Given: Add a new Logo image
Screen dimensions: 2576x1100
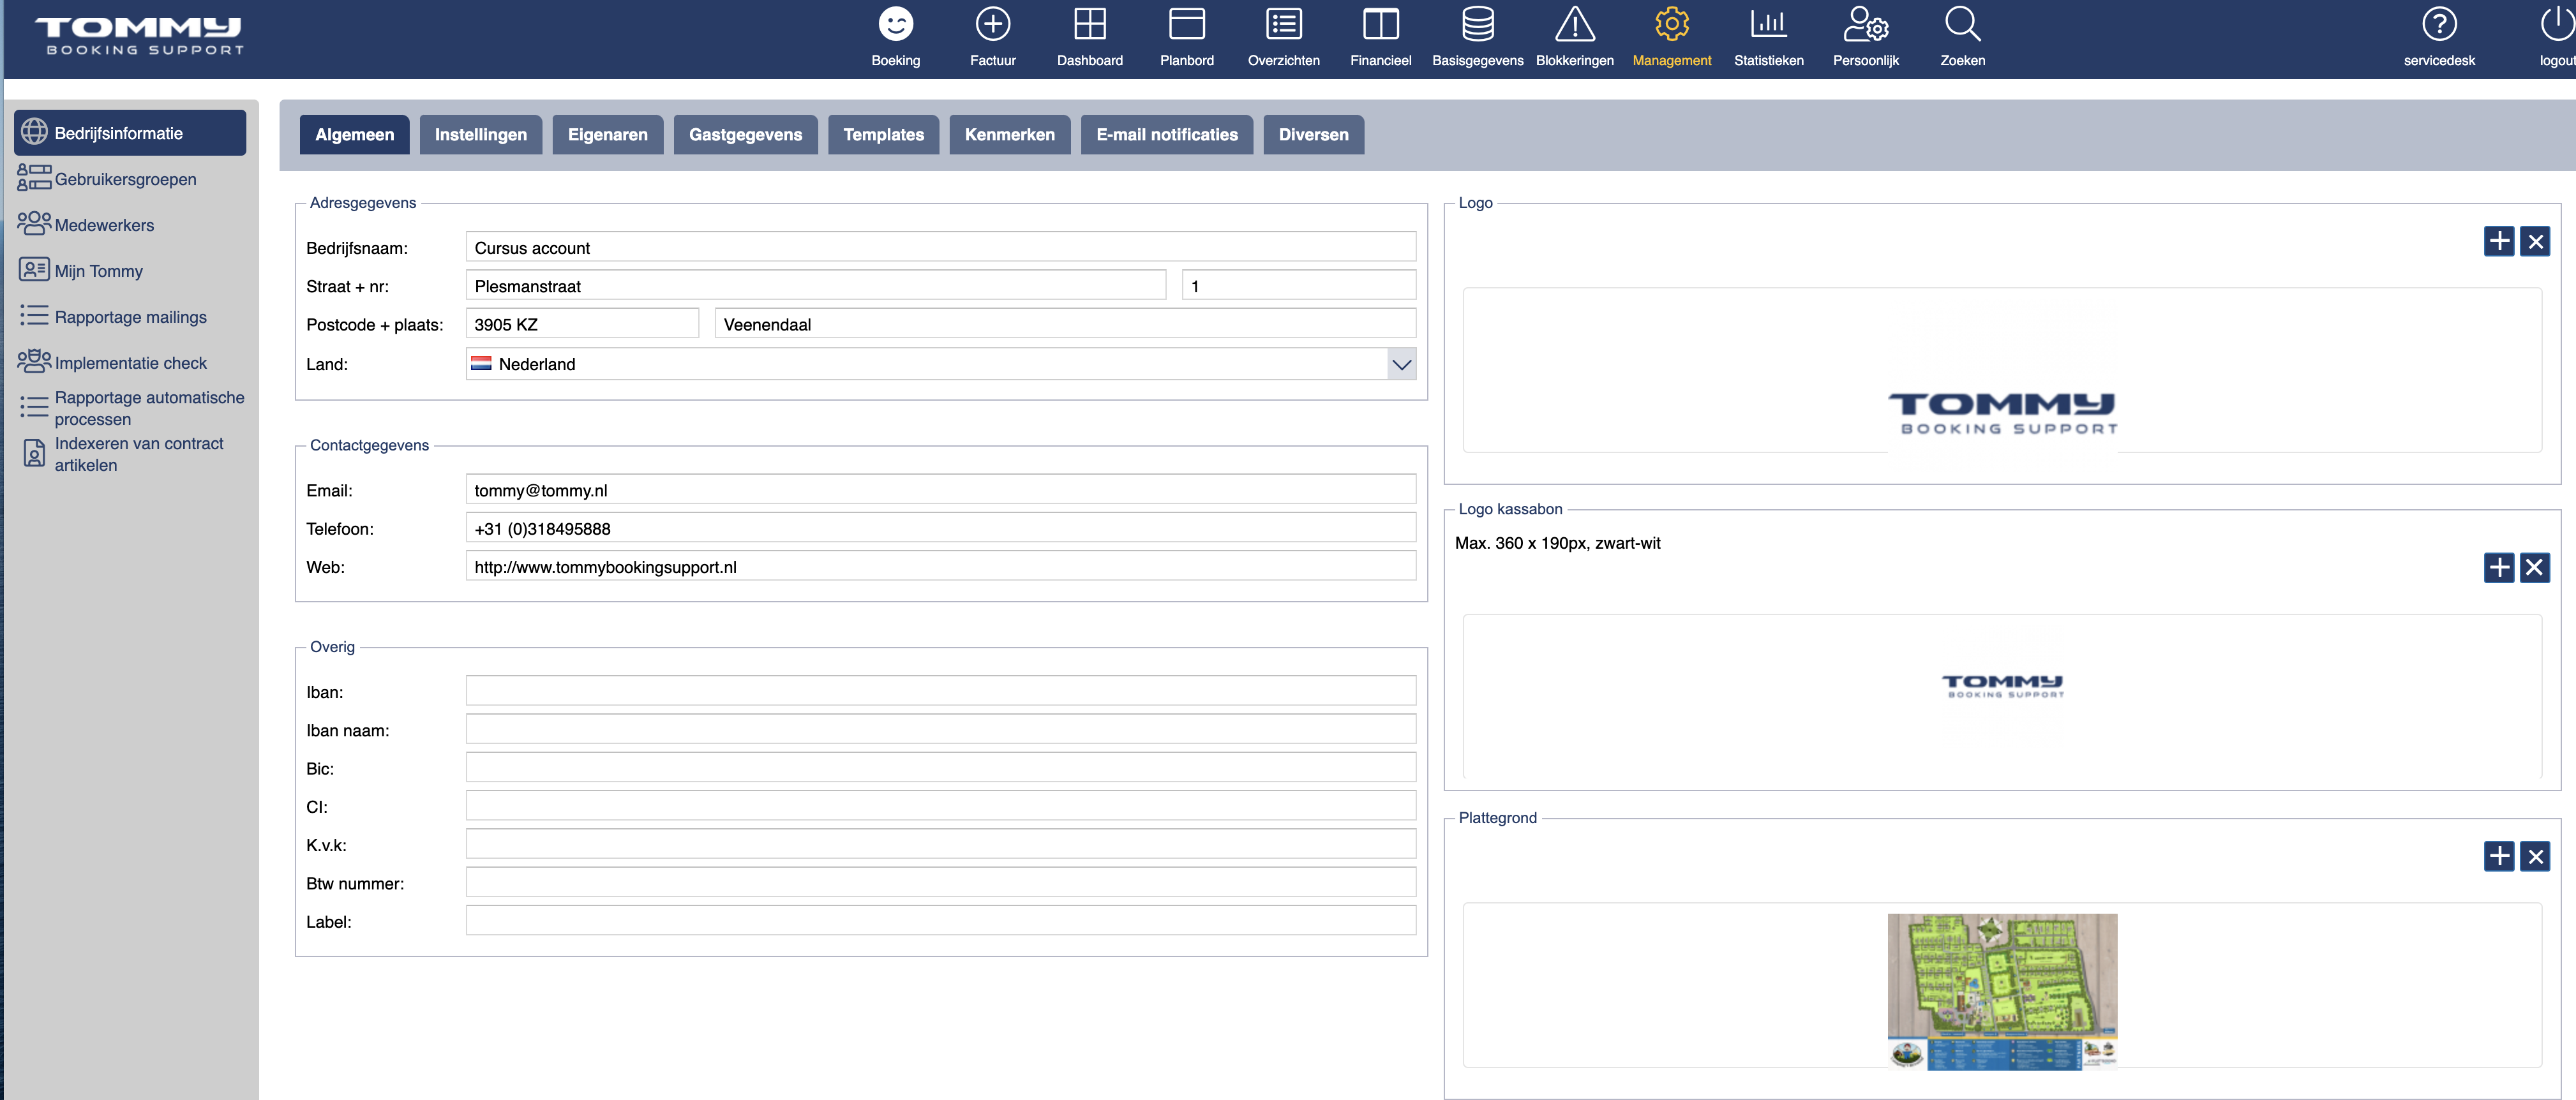Looking at the screenshot, I should pyautogui.click(x=2498, y=241).
